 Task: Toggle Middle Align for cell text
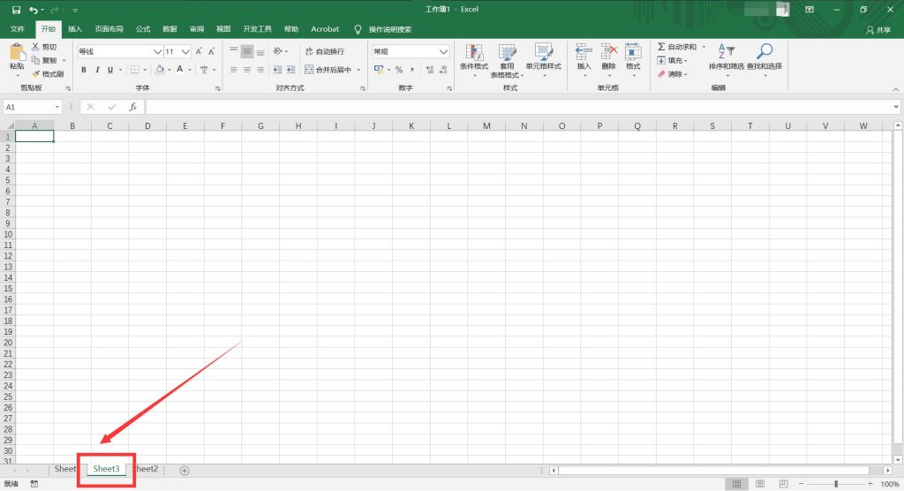(247, 51)
